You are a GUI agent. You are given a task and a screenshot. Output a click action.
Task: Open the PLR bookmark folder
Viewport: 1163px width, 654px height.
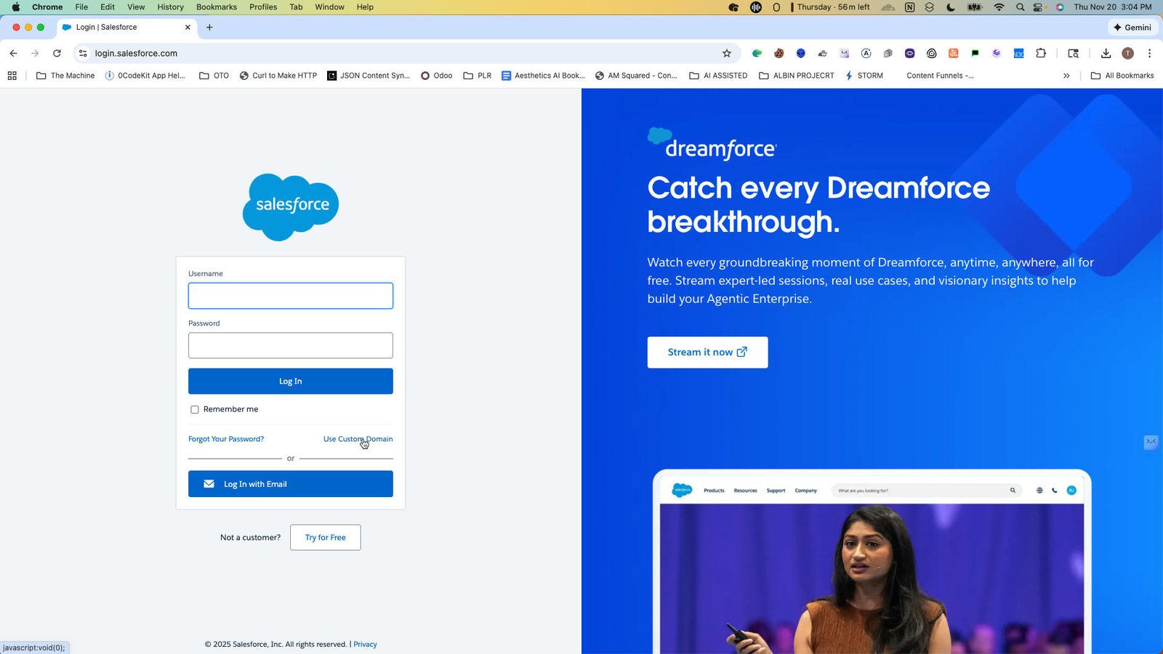click(x=478, y=76)
